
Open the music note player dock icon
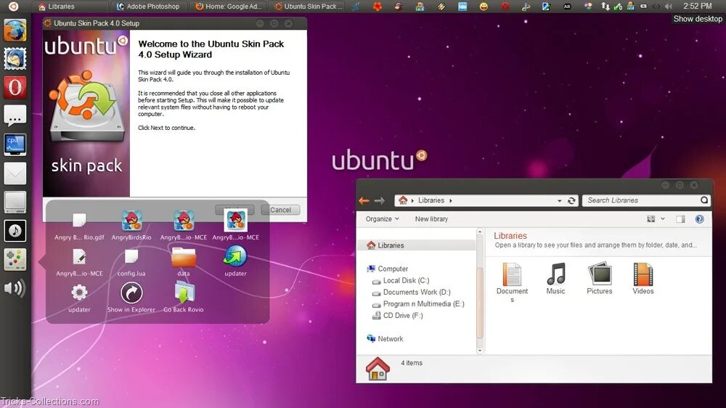click(15, 231)
